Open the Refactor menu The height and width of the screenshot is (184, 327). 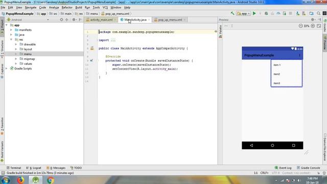67,8
